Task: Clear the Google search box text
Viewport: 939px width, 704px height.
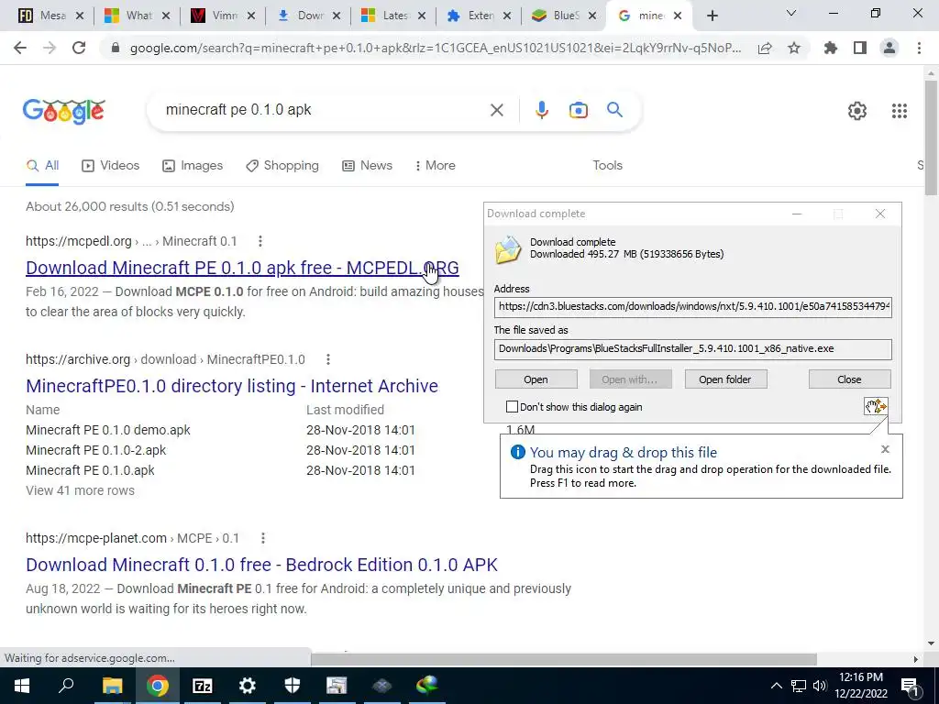Action: pos(496,110)
